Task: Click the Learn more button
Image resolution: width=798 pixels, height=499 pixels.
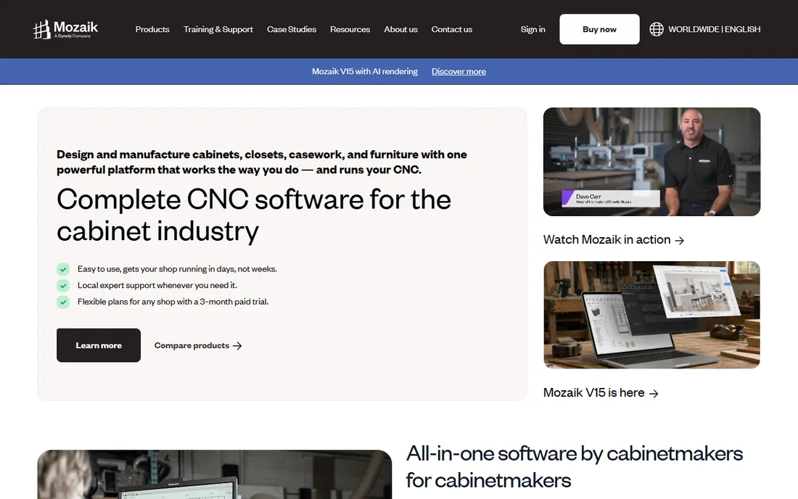Action: (98, 345)
